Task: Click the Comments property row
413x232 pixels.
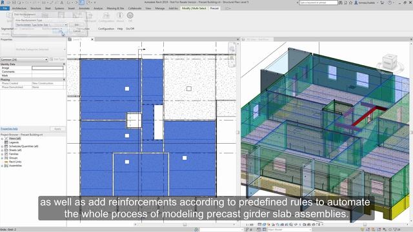Action: [32, 72]
